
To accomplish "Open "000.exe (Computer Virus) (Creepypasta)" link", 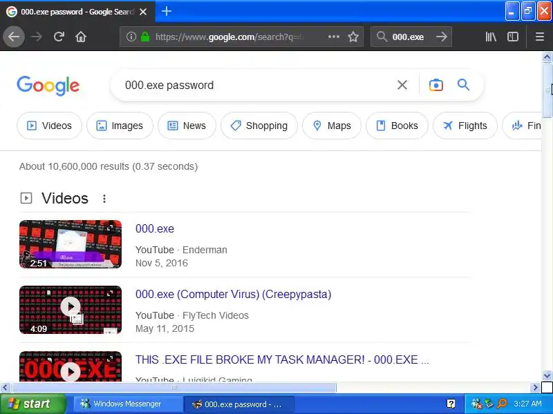I will (234, 295).
